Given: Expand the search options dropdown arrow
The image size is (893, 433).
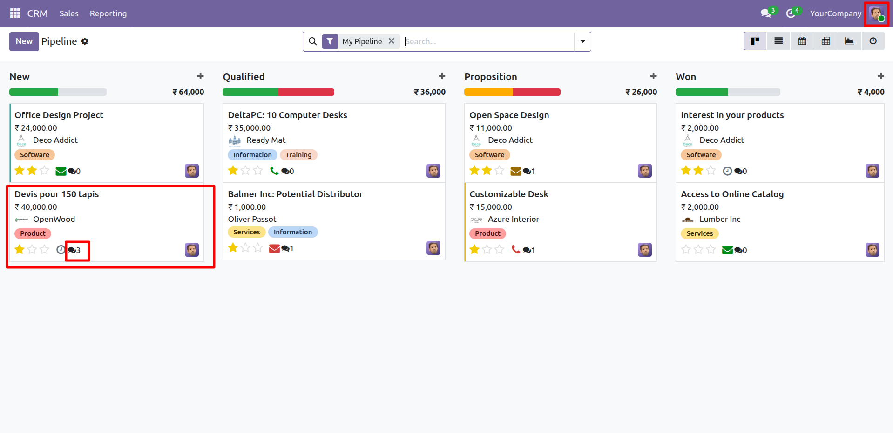Looking at the screenshot, I should click(x=582, y=41).
